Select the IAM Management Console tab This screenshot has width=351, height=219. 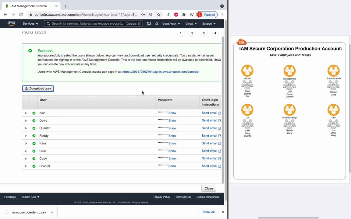pos(31,6)
